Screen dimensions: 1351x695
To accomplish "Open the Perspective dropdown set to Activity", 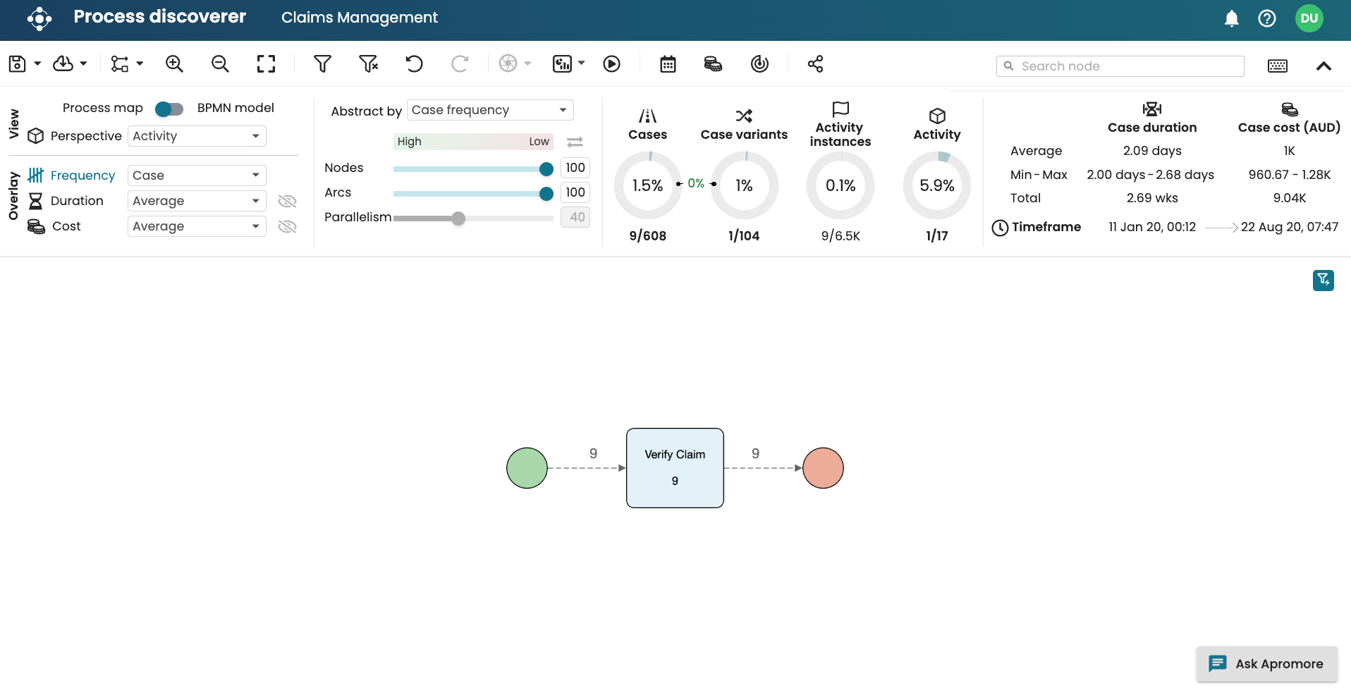I will [197, 136].
